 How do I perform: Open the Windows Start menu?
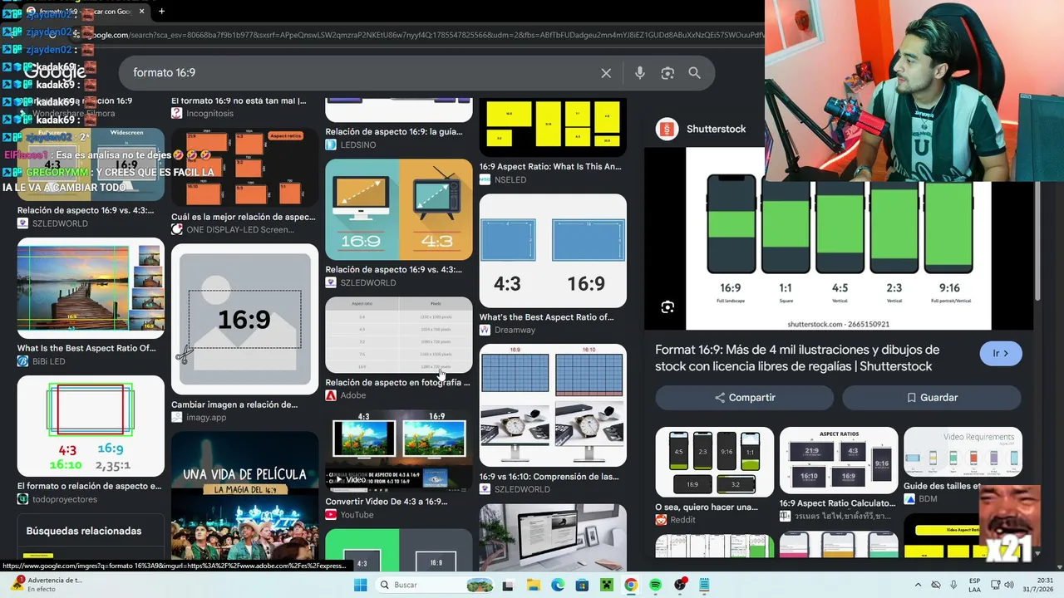click(x=360, y=585)
